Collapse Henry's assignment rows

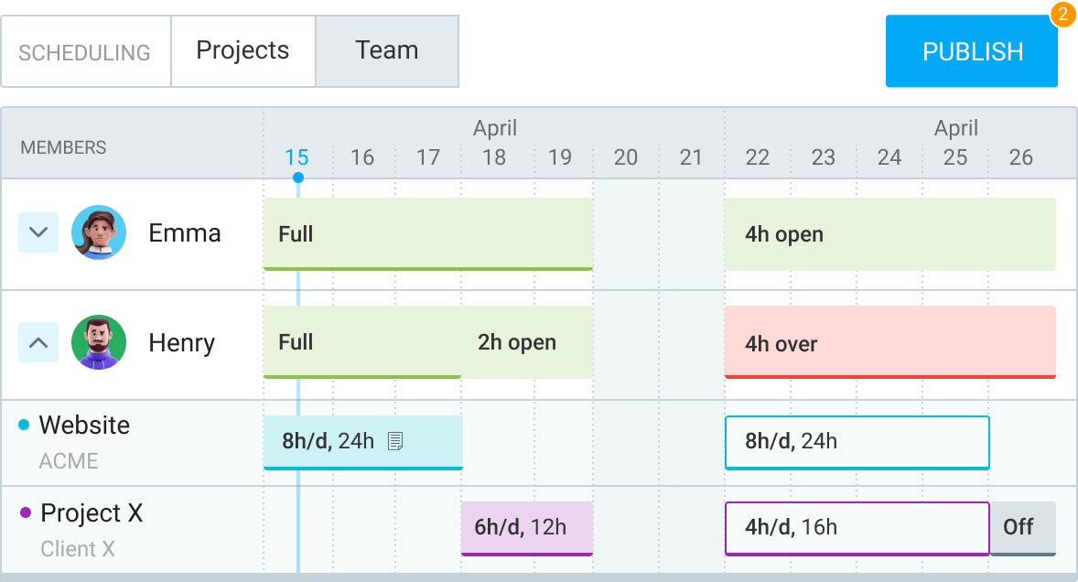point(38,342)
